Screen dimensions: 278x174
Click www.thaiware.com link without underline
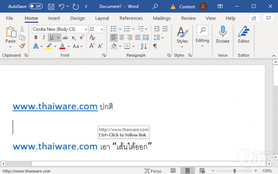click(55, 147)
